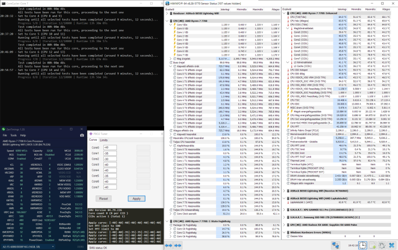The height and width of the screenshot is (250, 398).
Task: Open the ZenTimings Tools menu
Action: (13, 135)
